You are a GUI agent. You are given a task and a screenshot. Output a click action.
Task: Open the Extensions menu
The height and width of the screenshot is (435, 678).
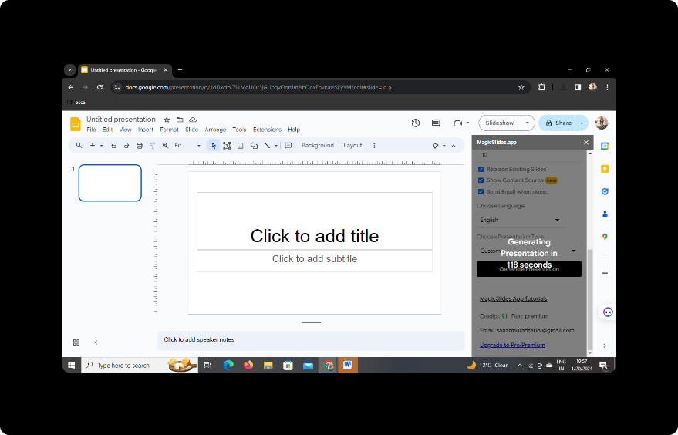tap(267, 130)
